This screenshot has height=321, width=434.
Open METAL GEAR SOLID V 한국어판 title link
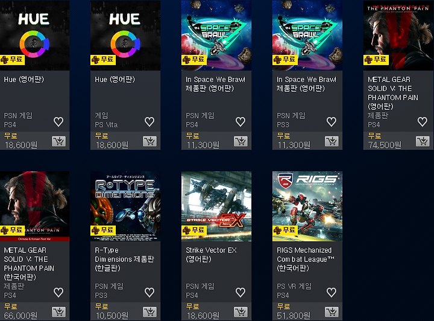29,264
